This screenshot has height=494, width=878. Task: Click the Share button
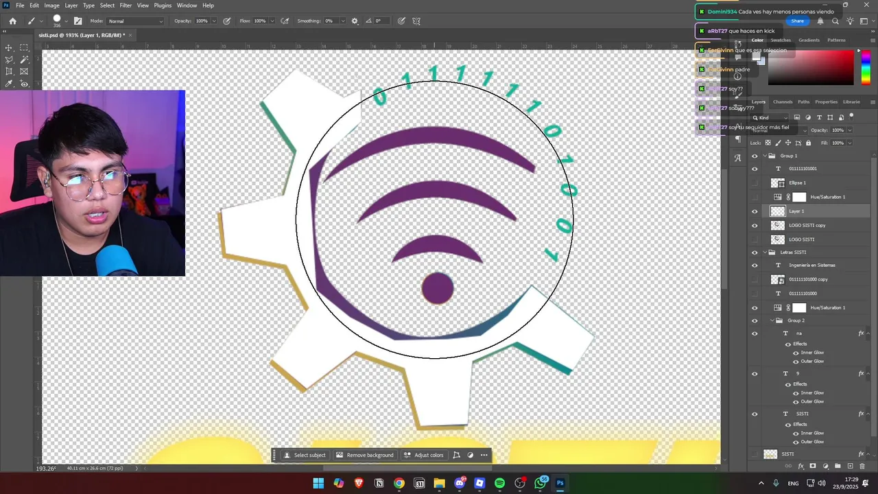797,21
